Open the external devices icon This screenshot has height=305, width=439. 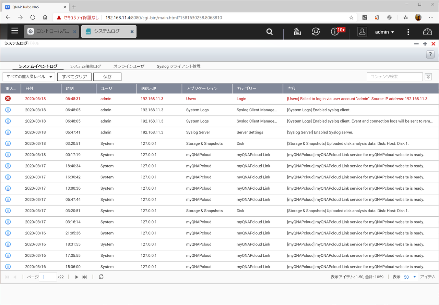pos(316,31)
